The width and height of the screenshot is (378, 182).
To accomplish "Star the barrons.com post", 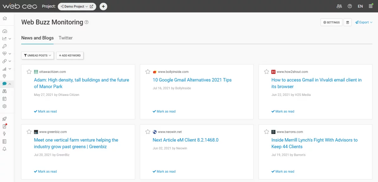I will [x=266, y=132].
